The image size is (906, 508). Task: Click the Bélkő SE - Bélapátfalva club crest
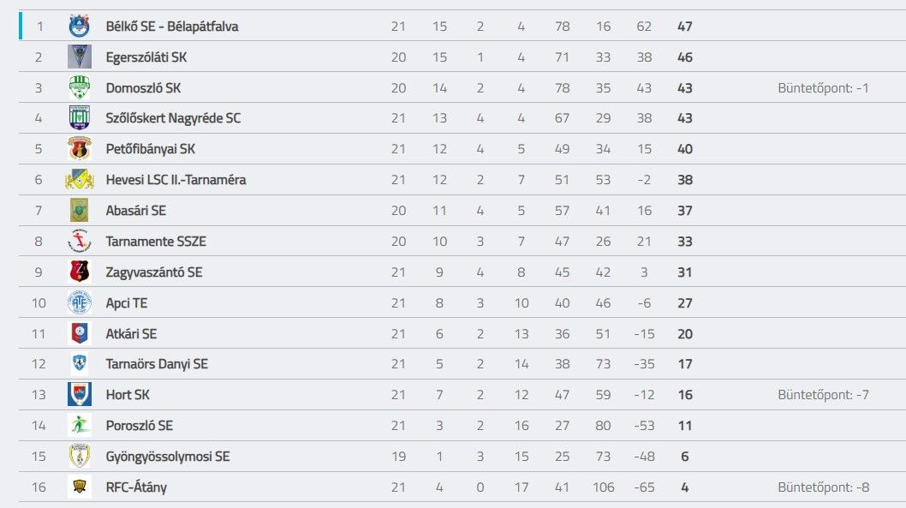point(79,26)
